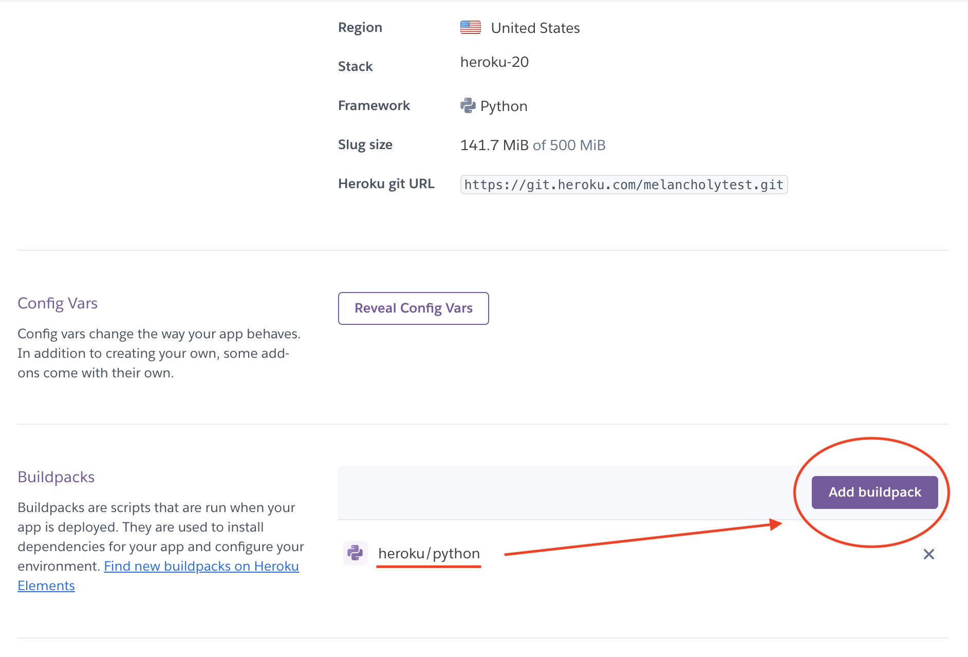
Task: Open Find new buildpacks on Heroku Elements link
Action: 158,576
